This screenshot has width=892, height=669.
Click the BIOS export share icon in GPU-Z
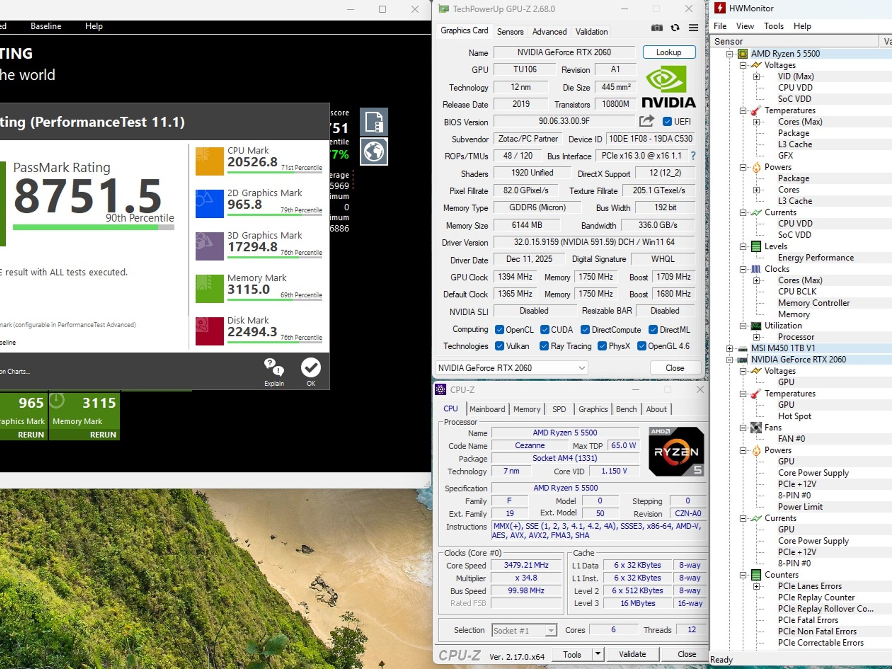(646, 121)
